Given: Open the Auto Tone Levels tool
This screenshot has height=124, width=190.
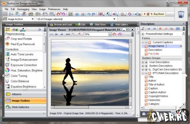Looking at the screenshot, I should pos(22,54).
